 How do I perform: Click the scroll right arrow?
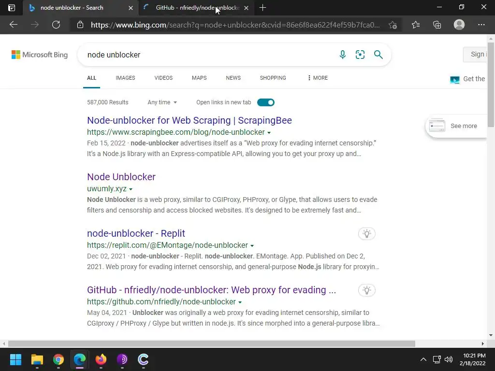(x=483, y=343)
